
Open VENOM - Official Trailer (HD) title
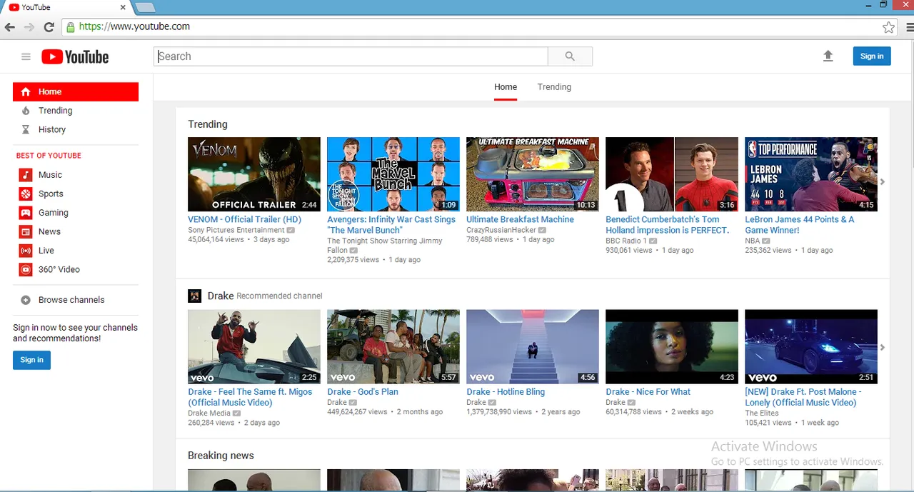(x=244, y=219)
